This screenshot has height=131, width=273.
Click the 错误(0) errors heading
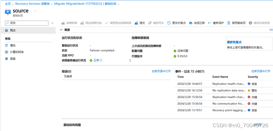pos(67,71)
